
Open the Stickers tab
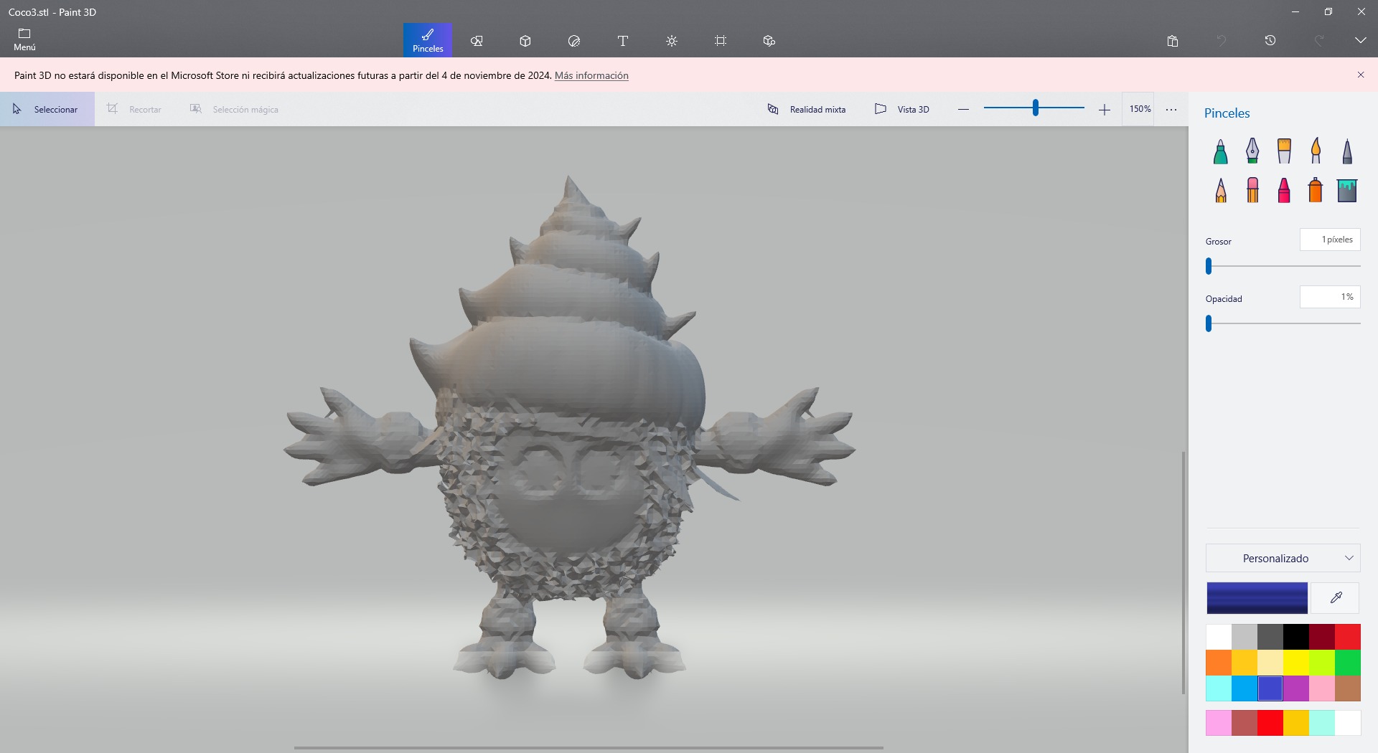(x=574, y=41)
